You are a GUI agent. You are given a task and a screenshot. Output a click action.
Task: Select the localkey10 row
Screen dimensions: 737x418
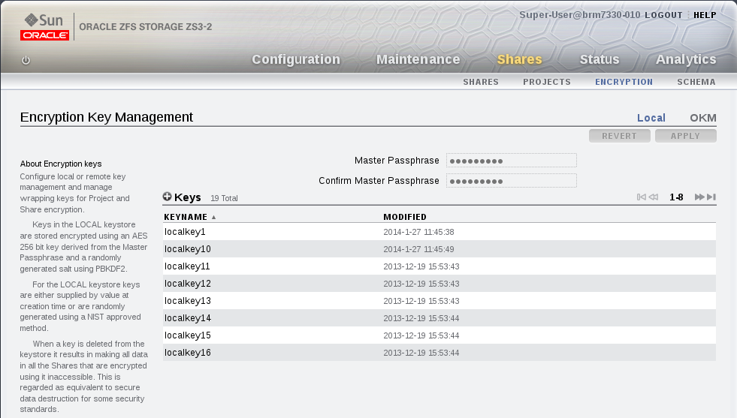click(x=439, y=249)
